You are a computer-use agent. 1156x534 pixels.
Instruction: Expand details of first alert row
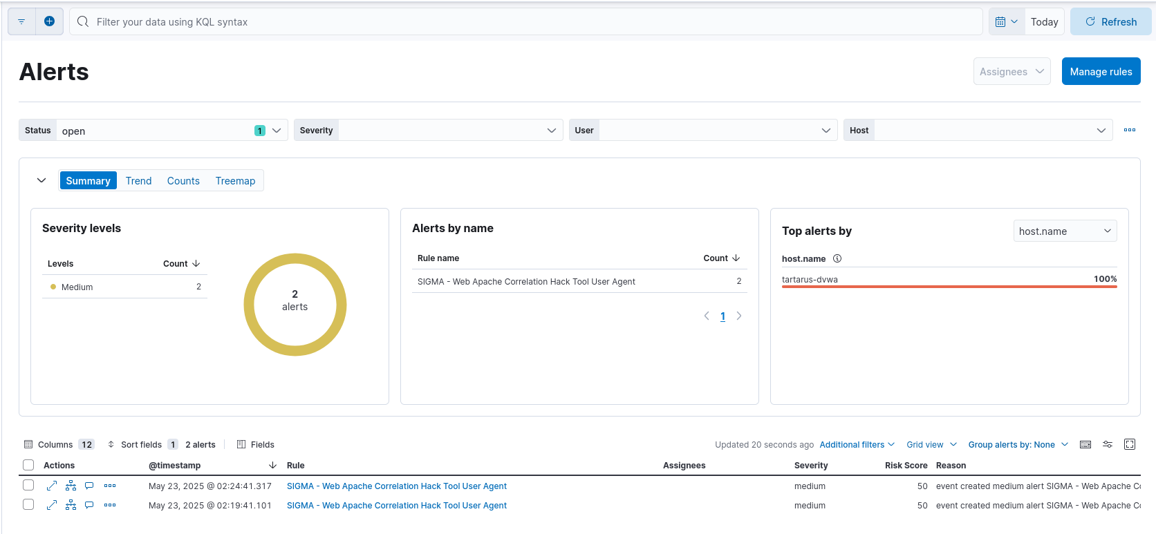pos(52,486)
